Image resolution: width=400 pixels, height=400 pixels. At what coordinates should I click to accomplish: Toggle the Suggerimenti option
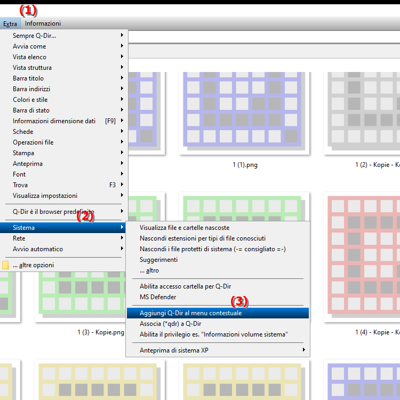pyautogui.click(x=218, y=260)
